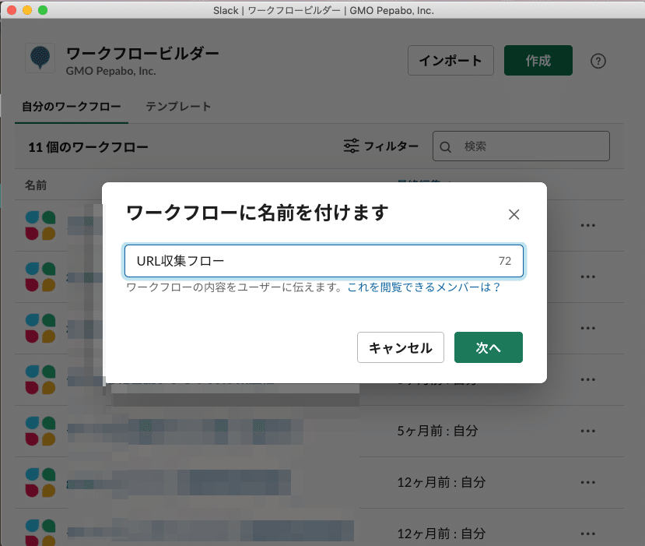Expand options for the second workflow row
645x546 pixels.
click(x=587, y=277)
